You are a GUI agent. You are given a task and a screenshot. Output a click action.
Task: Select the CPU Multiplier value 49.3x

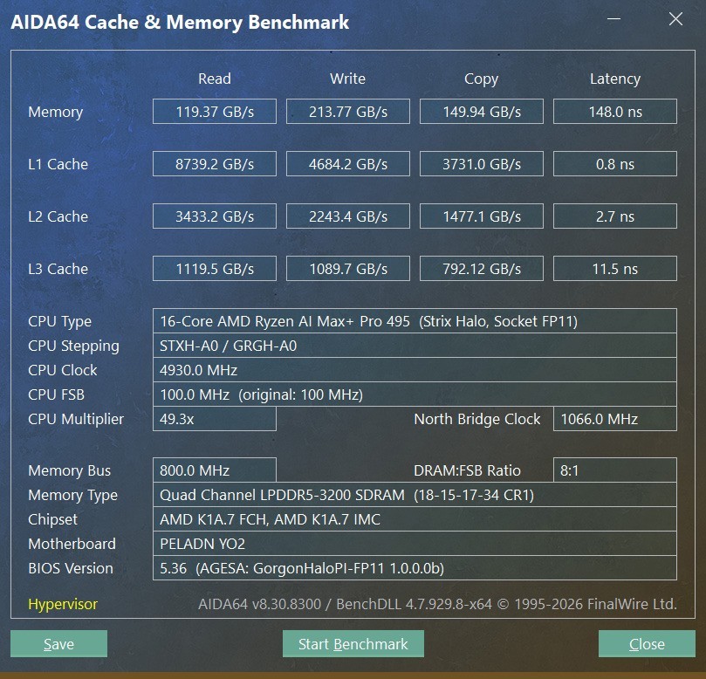tap(215, 419)
